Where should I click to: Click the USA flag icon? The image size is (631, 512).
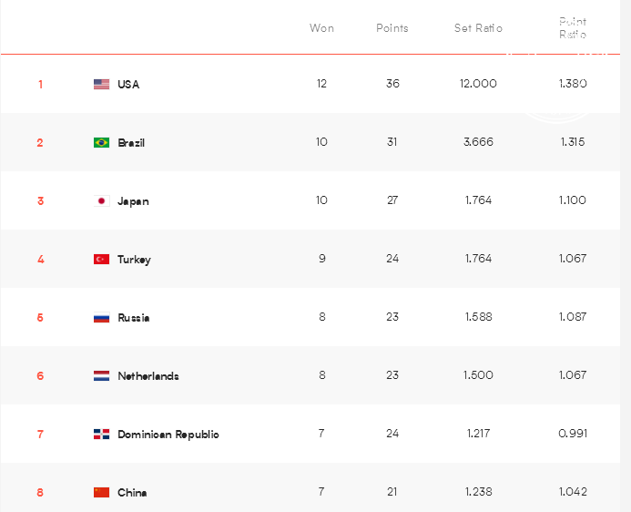(x=101, y=84)
